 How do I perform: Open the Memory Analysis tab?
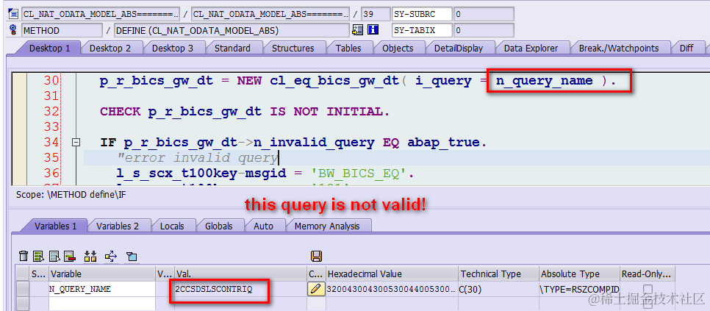(x=327, y=226)
